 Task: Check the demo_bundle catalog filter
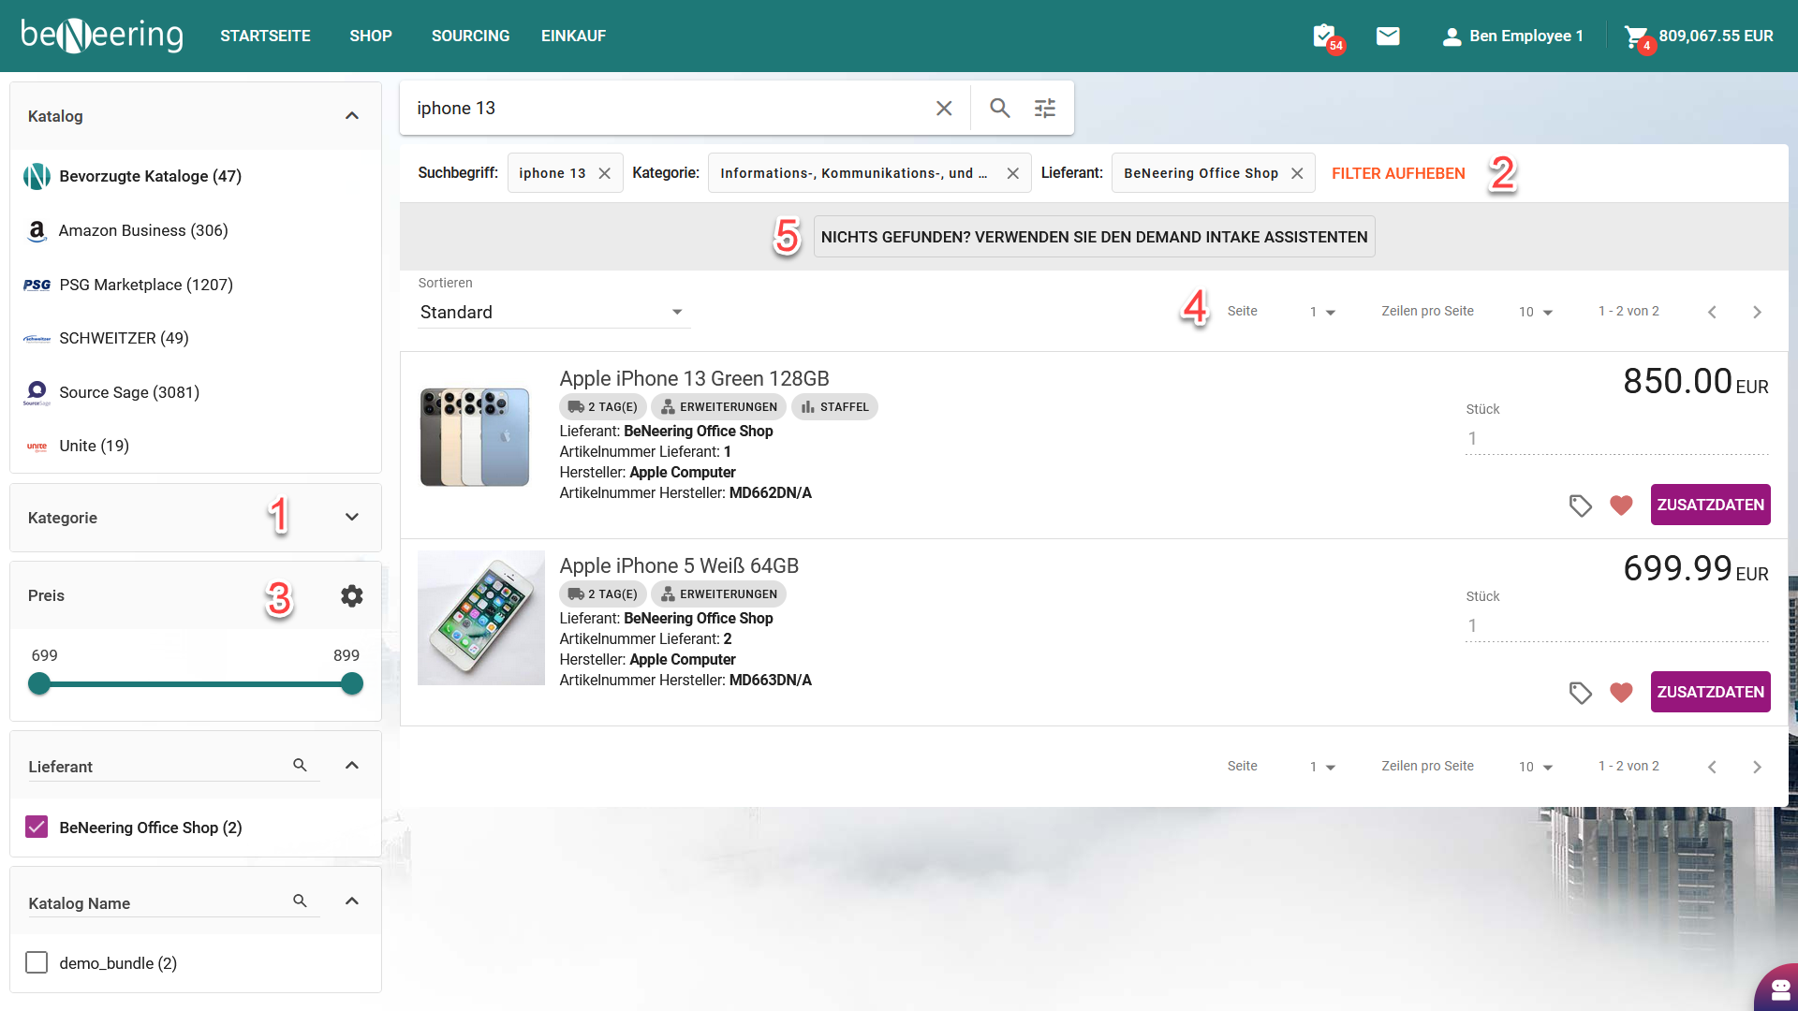tap(37, 963)
